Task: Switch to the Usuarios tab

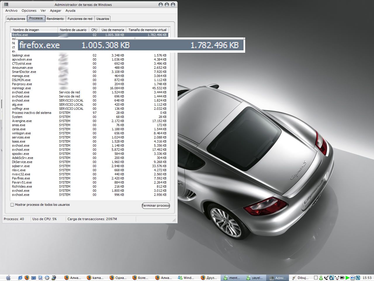Action: tap(103, 19)
